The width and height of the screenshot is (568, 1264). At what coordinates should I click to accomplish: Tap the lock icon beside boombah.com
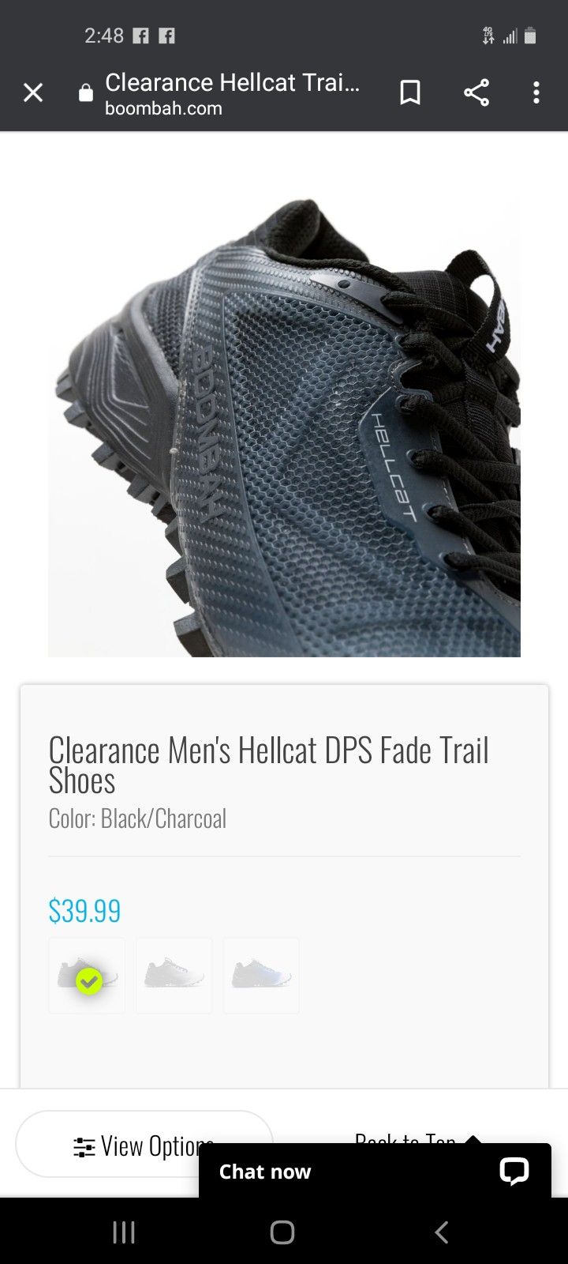click(x=86, y=94)
